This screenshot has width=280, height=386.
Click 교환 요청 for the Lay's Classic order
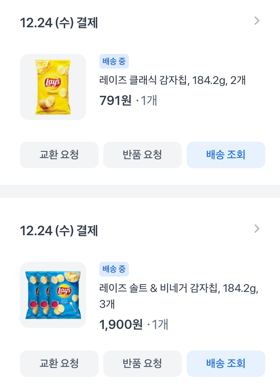tap(59, 155)
